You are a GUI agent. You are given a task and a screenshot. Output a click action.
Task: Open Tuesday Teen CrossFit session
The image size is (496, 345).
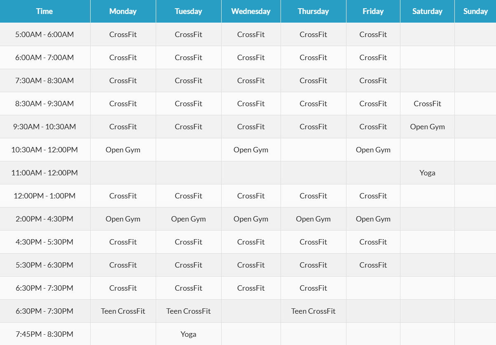(x=188, y=311)
